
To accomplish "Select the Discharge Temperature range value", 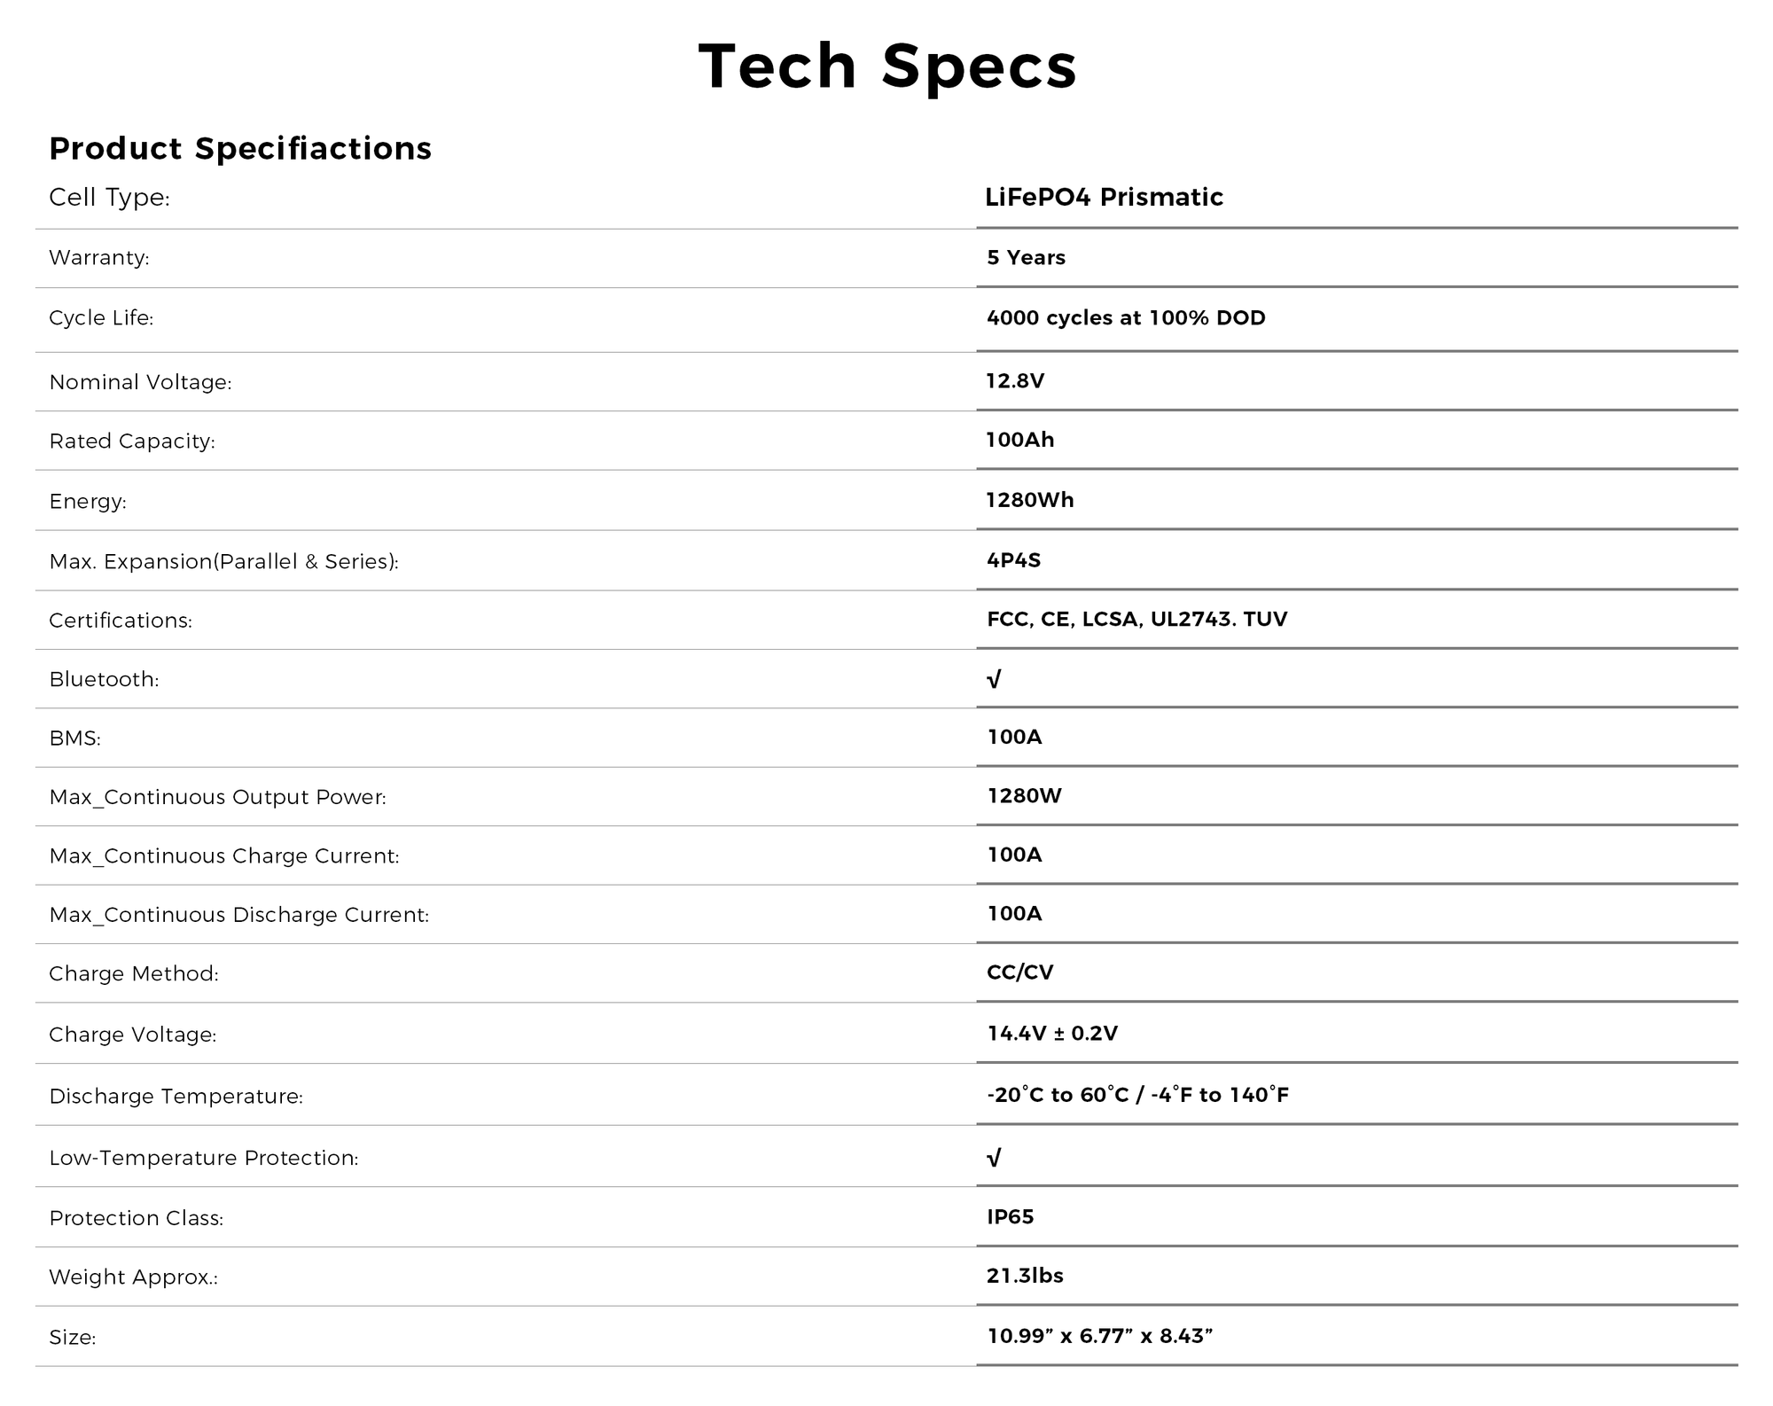I will tap(1137, 1096).
